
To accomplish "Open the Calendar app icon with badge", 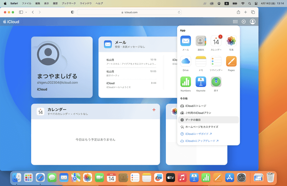I will [216, 41].
